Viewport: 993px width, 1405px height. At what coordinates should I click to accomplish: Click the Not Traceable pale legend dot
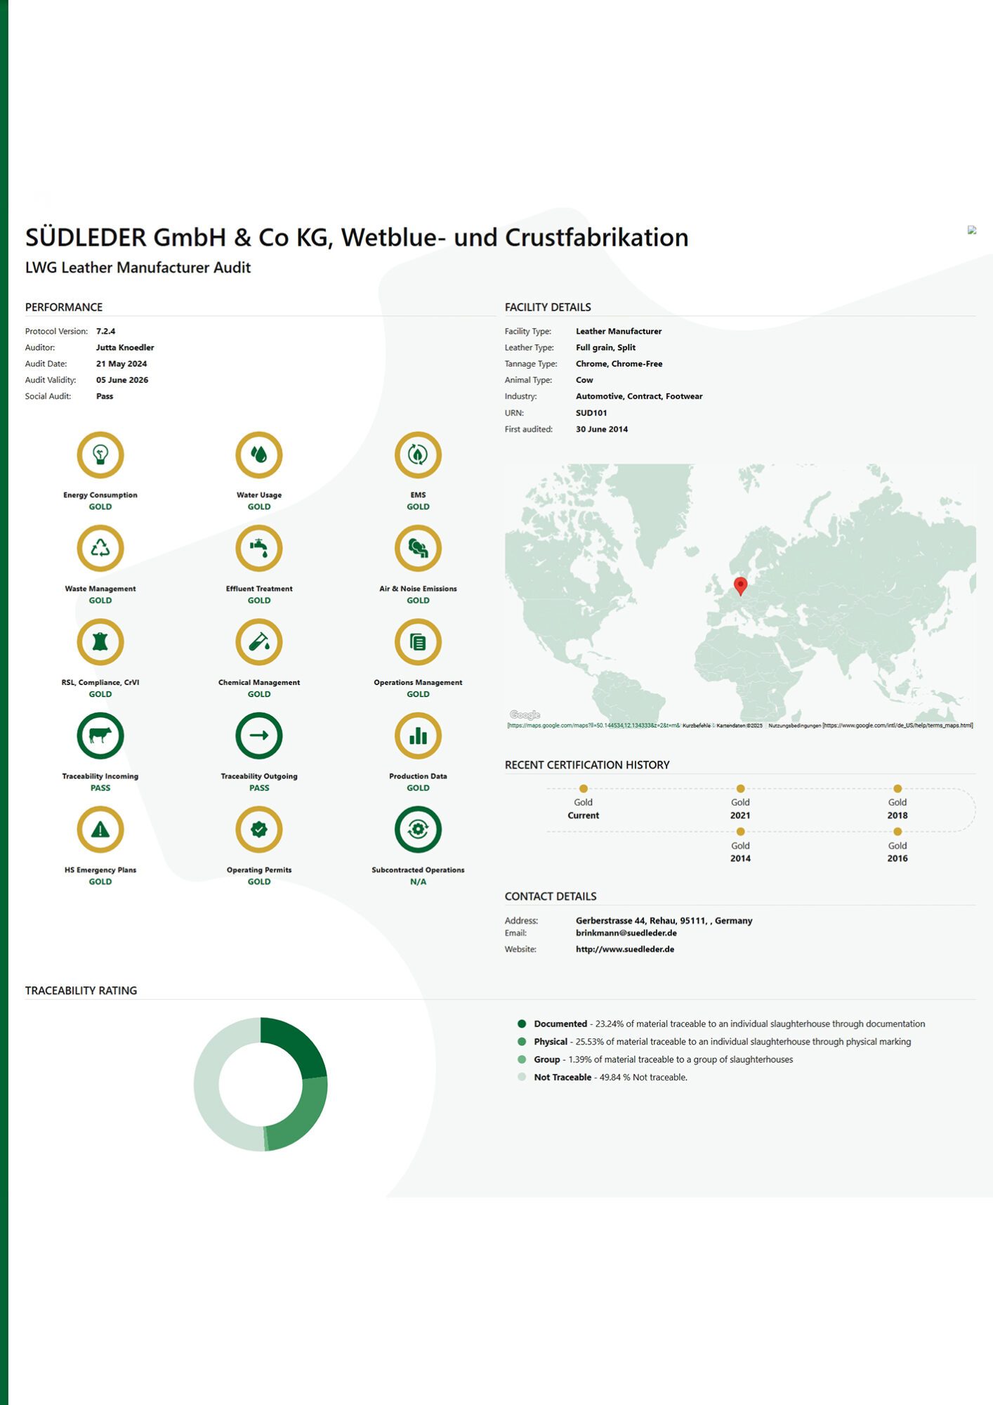(x=522, y=1077)
